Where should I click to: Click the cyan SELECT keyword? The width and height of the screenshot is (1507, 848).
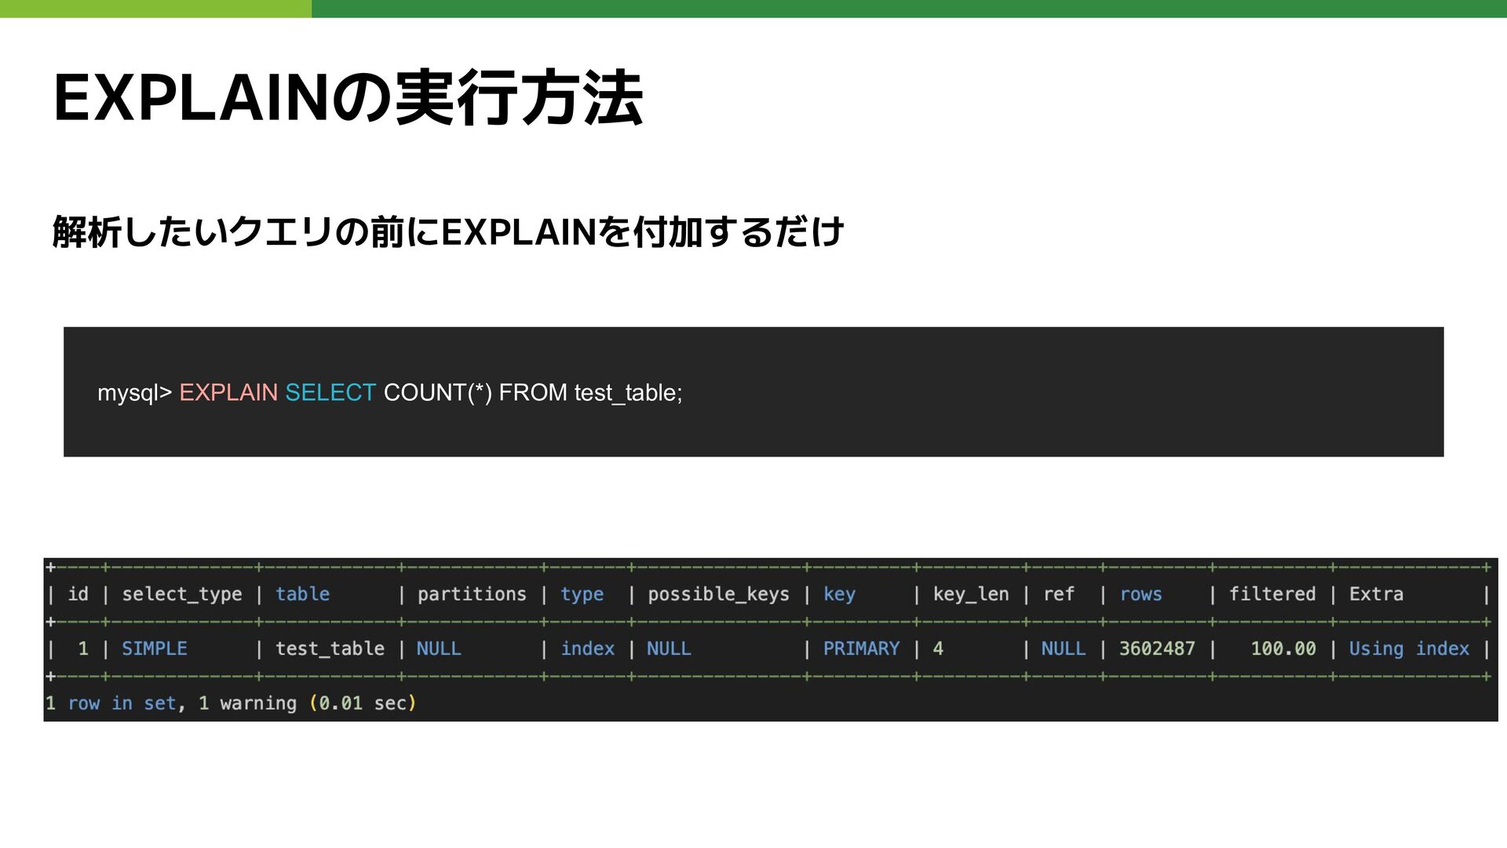pyautogui.click(x=330, y=392)
